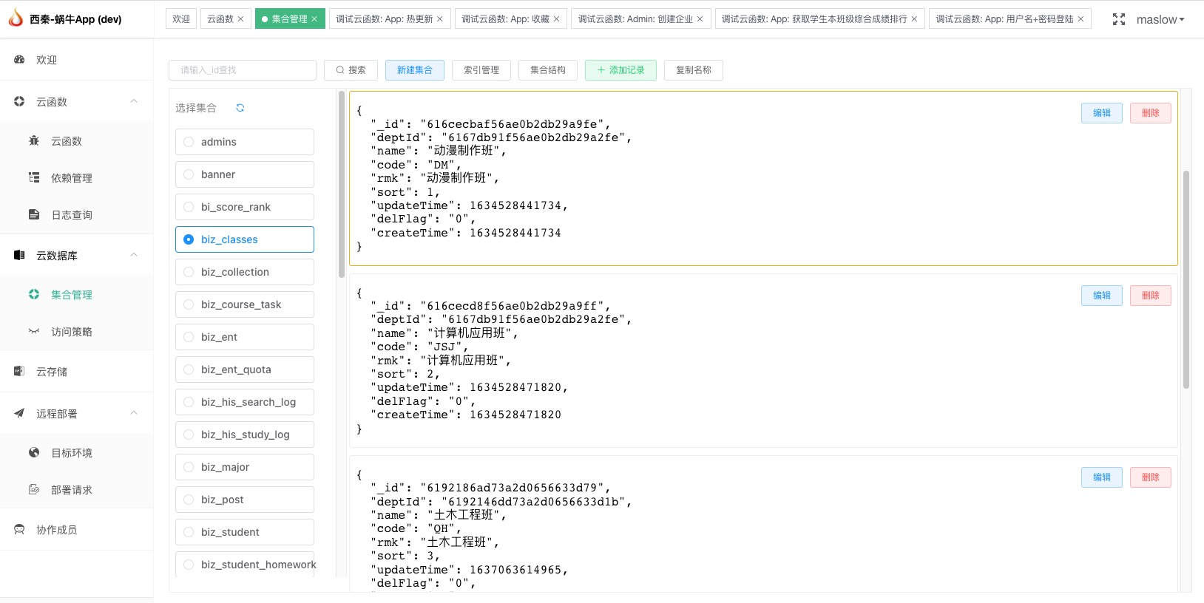1204x603 pixels.
Task: Close the 用户名+密码登陆 debug tab
Action: (1080, 19)
